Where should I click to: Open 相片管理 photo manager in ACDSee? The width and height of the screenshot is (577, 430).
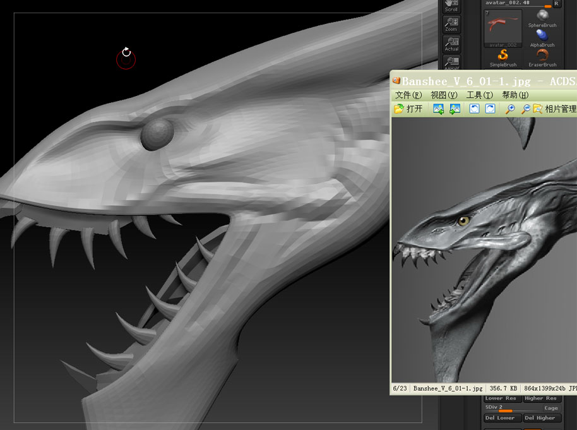[554, 109]
